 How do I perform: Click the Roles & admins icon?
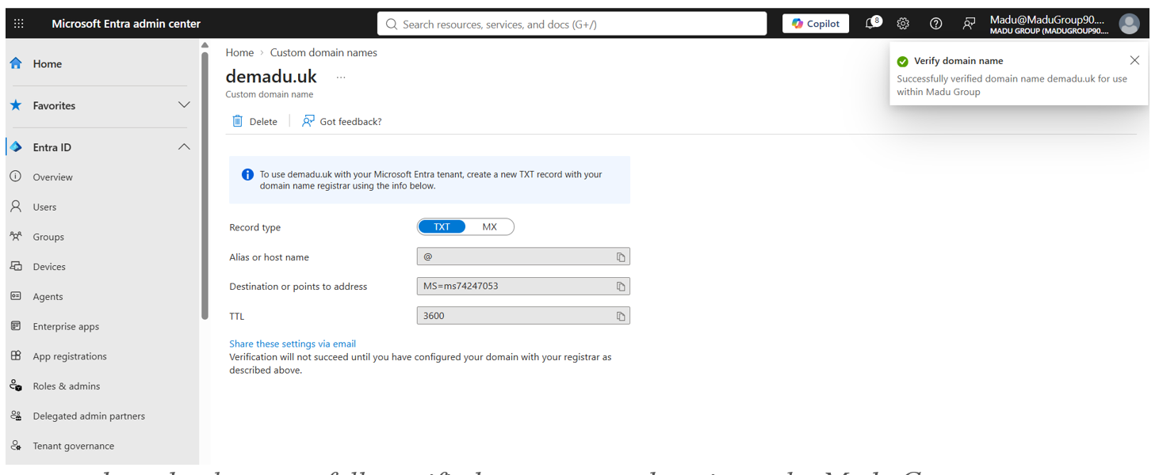(x=16, y=386)
